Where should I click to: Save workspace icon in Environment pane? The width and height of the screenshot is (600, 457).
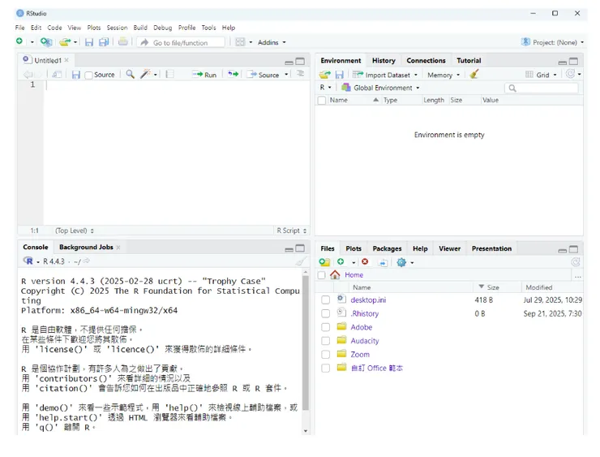click(x=340, y=75)
